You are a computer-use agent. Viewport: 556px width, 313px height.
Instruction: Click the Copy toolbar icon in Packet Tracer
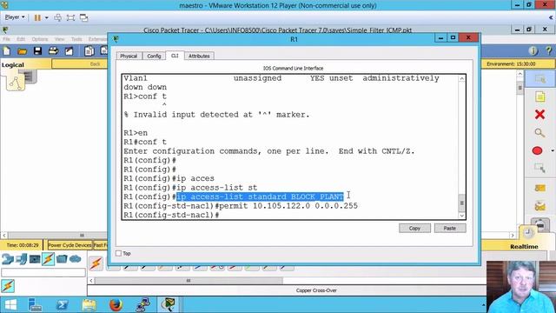pyautogui.click(x=89, y=51)
